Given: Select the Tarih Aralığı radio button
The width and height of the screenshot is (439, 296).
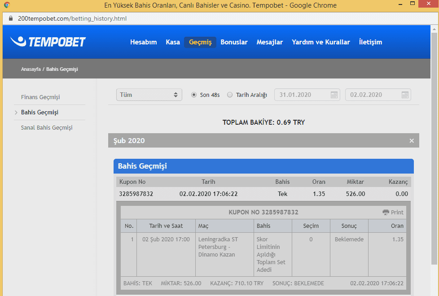Looking at the screenshot, I should tap(230, 95).
